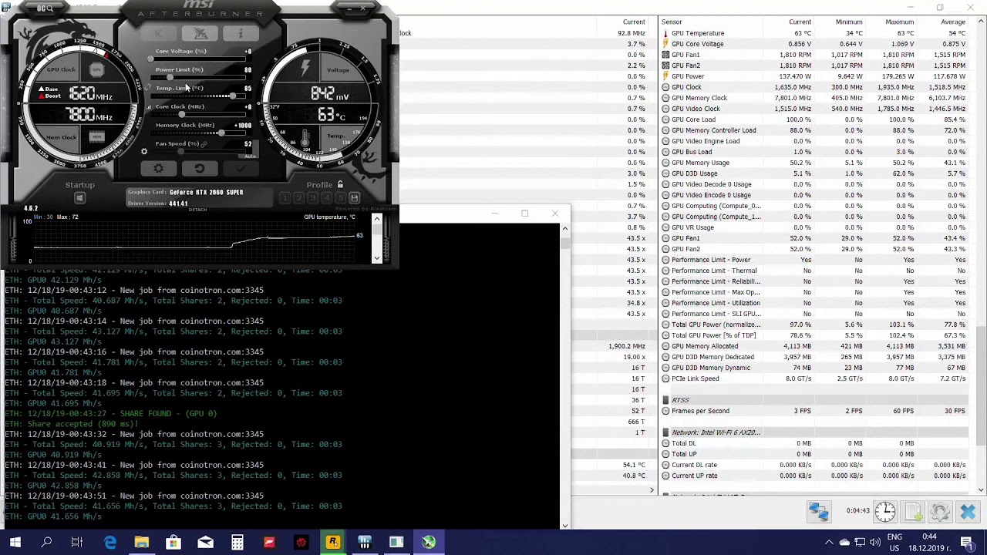Show hidden system tray icons
Image resolution: width=987 pixels, height=555 pixels.
click(x=829, y=542)
